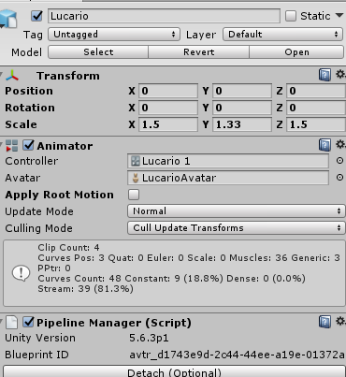Open the Tag dropdown
This screenshot has height=377, width=346.
114,35
